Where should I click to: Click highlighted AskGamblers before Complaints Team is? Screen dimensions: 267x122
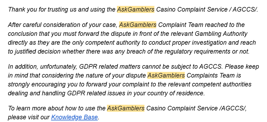click(166, 75)
